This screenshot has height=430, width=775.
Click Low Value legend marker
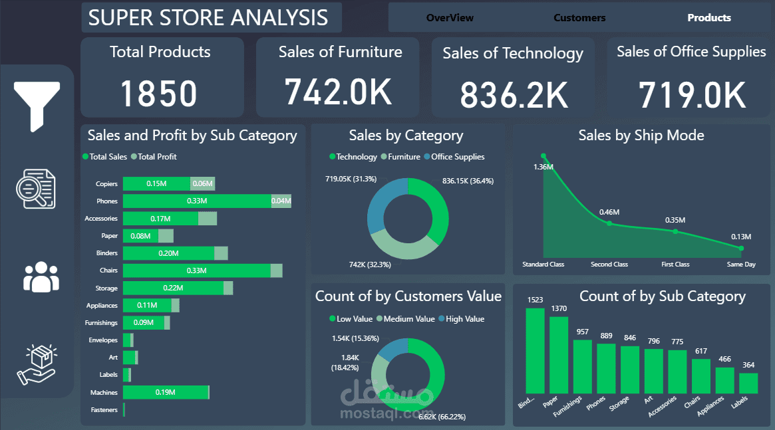pos(333,319)
